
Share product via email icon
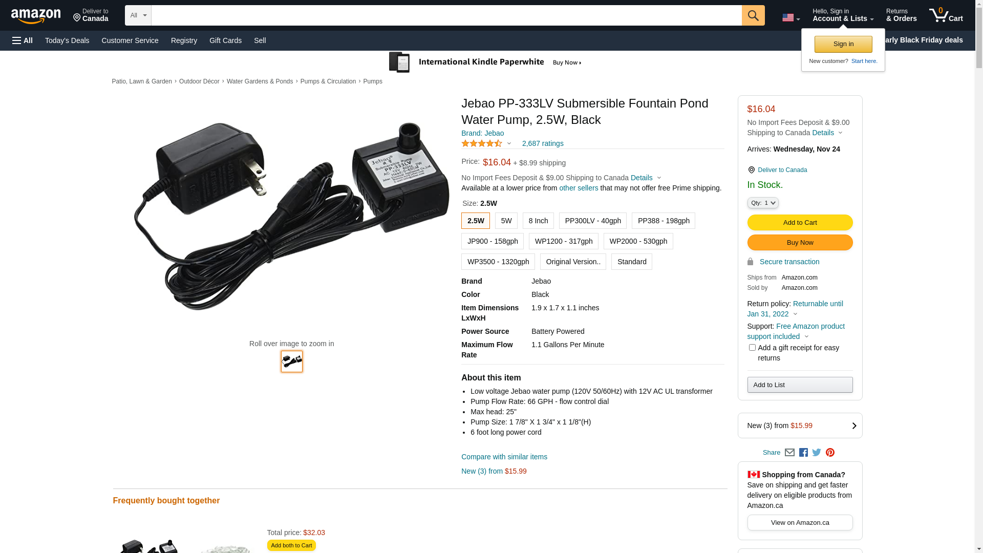(789, 453)
